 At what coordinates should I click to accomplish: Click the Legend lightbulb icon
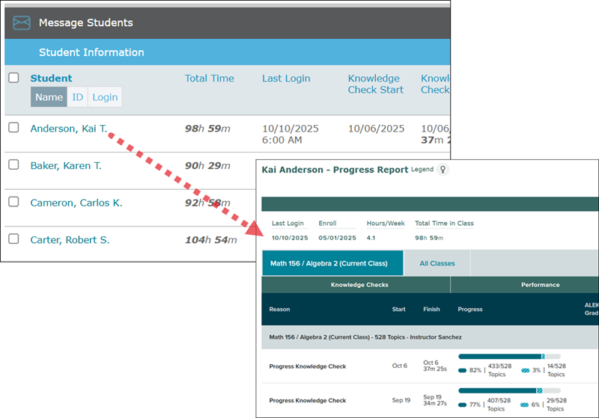[x=443, y=170]
